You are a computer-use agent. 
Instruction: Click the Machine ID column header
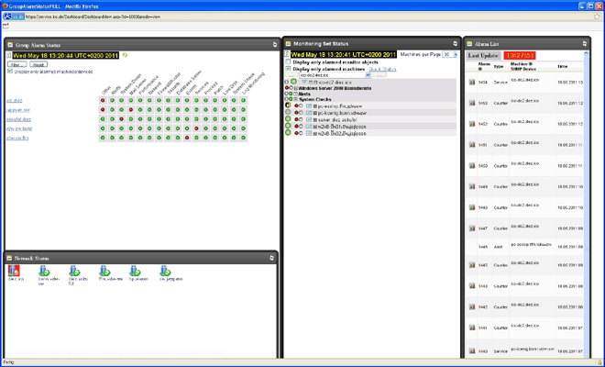[x=520, y=64]
